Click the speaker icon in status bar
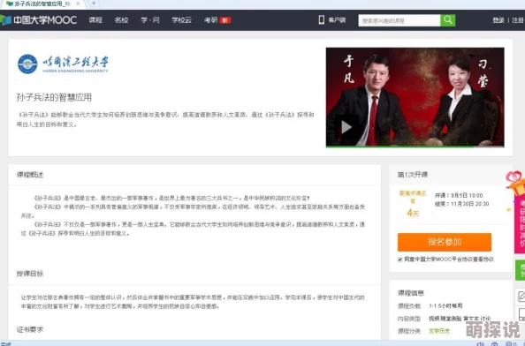 480,344
